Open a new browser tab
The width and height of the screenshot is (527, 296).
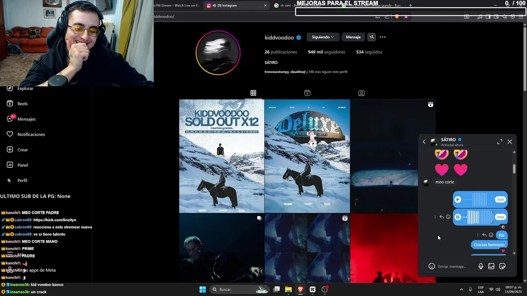click(410, 5)
